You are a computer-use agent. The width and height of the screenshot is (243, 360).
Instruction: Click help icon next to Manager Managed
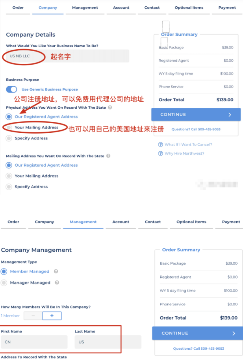pyautogui.click(x=57, y=282)
